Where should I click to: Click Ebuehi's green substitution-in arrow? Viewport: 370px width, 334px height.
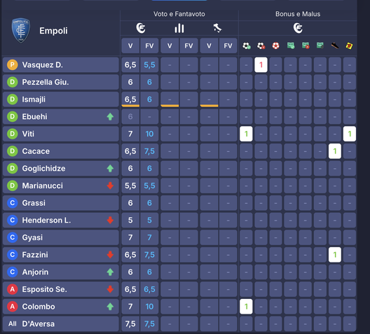110,117
